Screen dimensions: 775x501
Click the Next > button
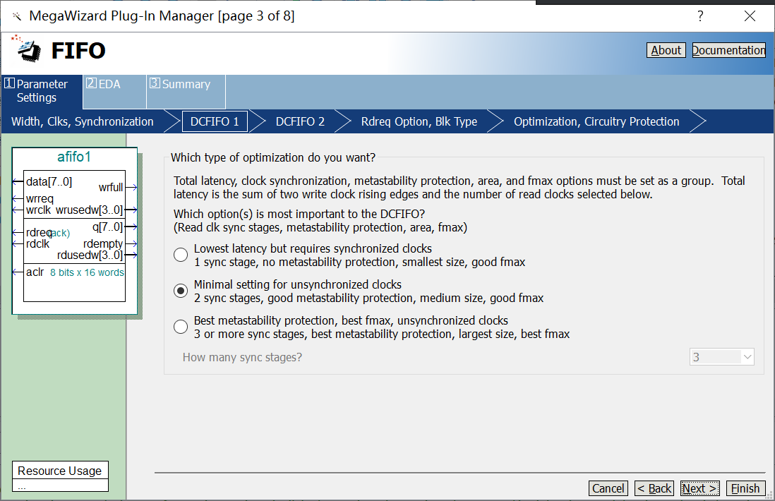700,488
